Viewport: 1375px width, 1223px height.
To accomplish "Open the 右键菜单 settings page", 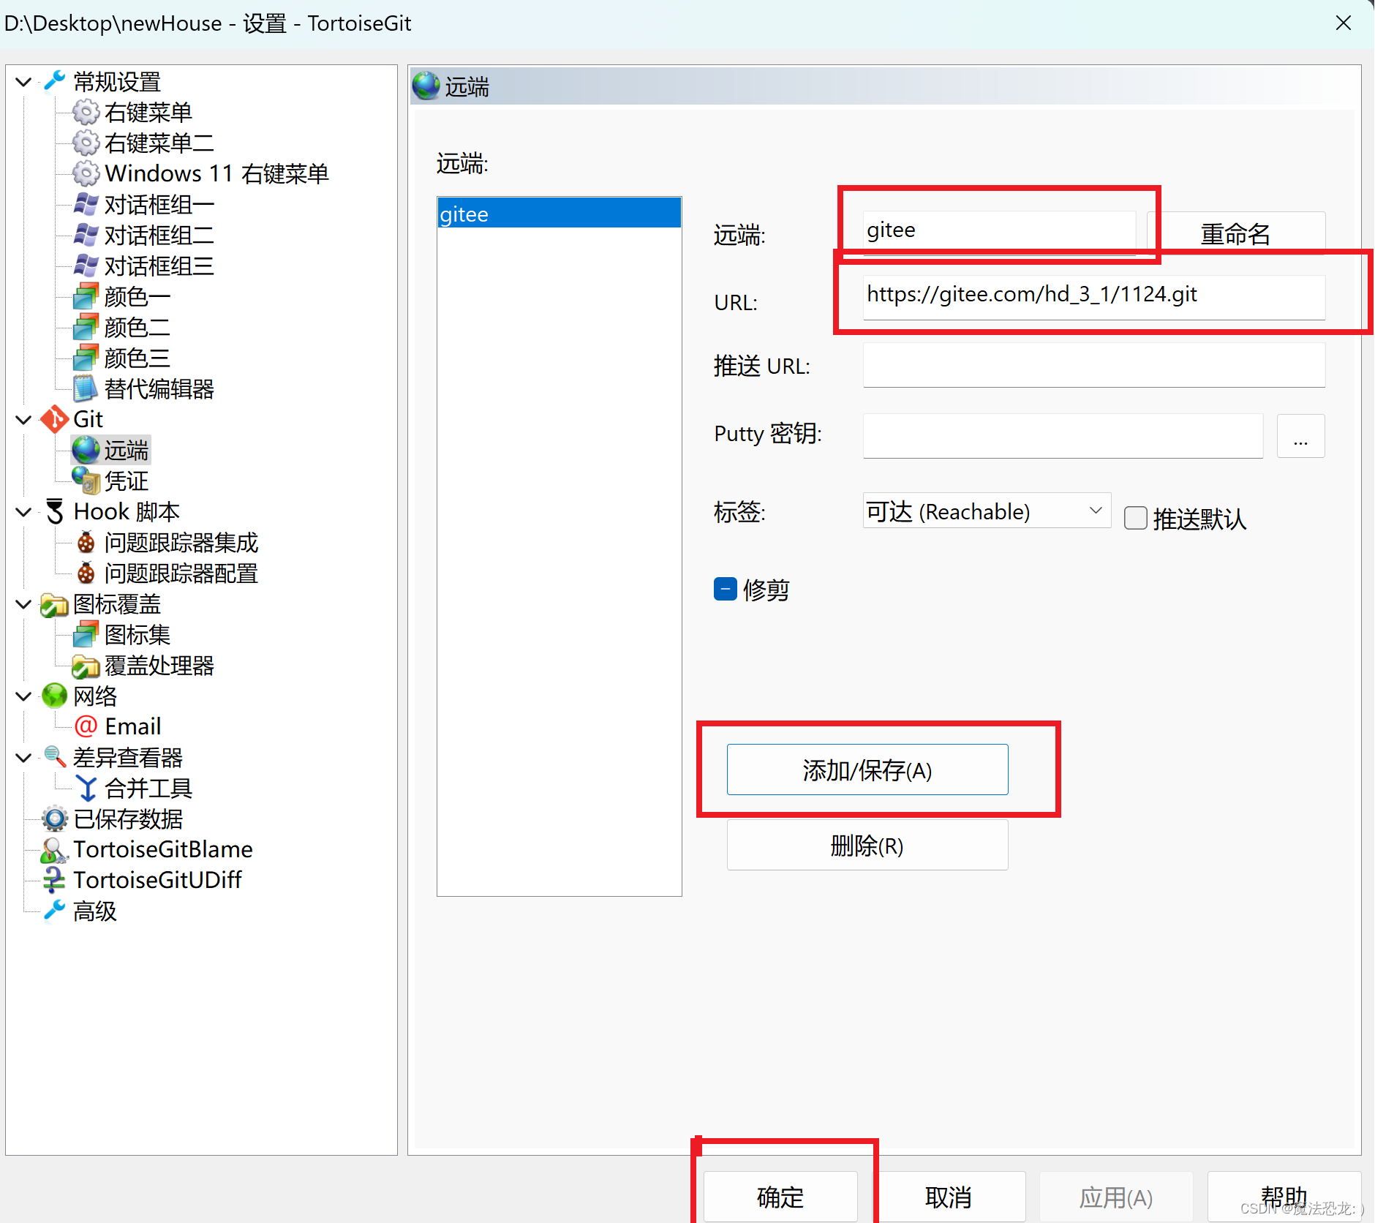I will (x=148, y=112).
